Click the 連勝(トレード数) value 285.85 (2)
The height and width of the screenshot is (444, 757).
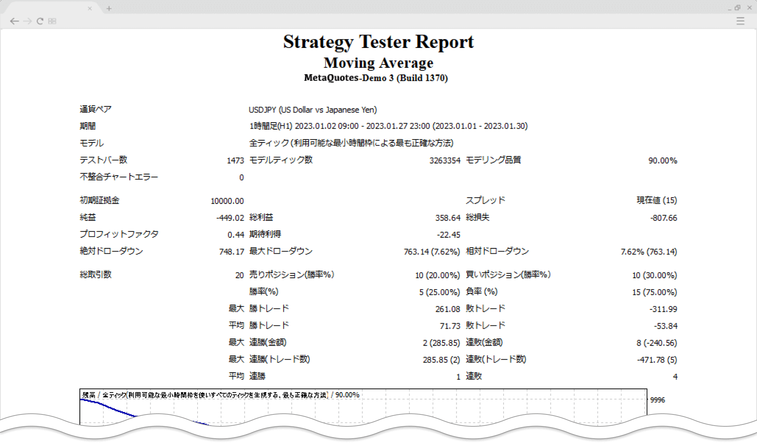click(x=442, y=360)
